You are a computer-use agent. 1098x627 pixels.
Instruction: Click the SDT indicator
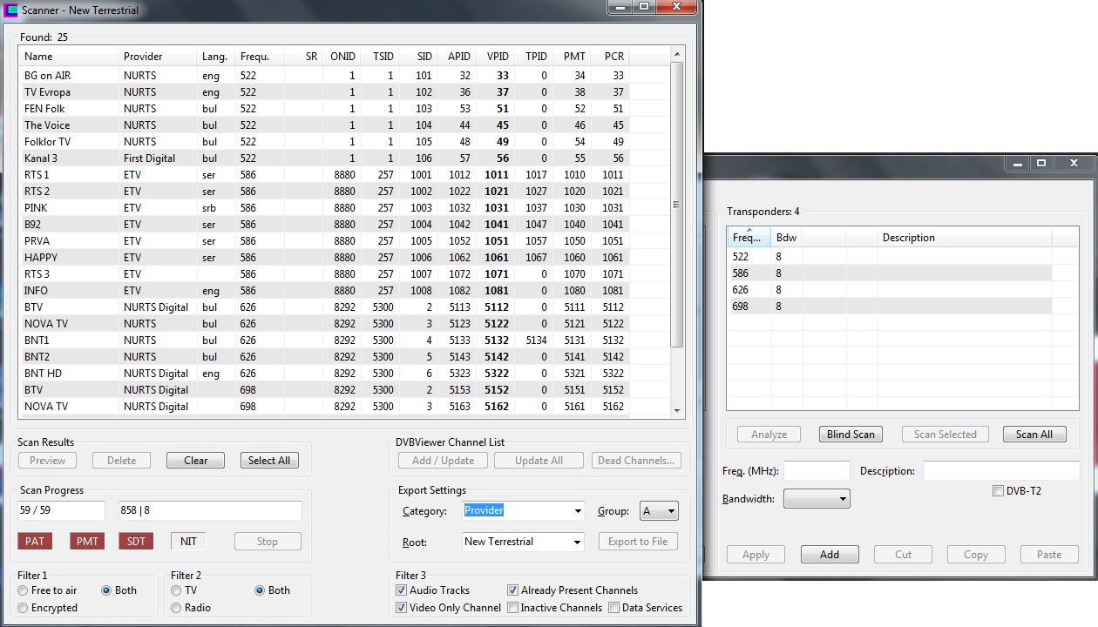pos(136,542)
